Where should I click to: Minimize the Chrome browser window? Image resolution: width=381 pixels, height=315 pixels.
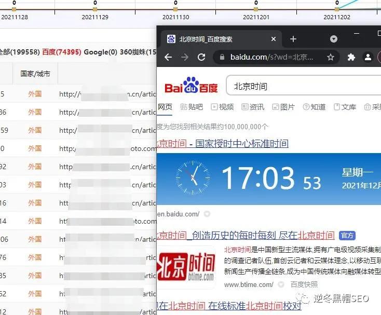(x=357, y=34)
